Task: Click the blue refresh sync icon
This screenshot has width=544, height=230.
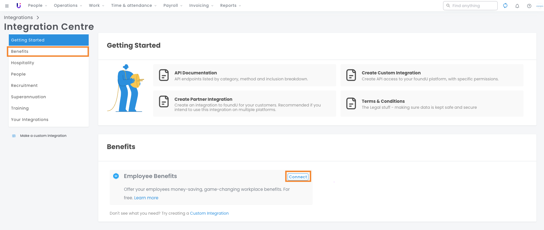Action: click(x=505, y=6)
